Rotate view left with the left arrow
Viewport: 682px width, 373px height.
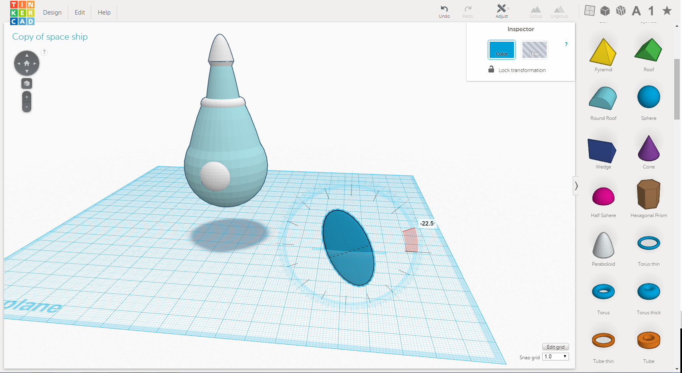click(x=19, y=64)
